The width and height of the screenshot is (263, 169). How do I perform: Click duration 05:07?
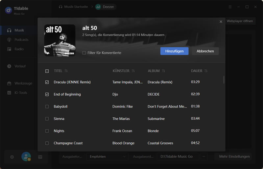coord(195,131)
